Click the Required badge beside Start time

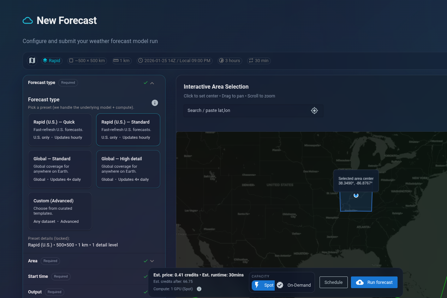[61, 276]
